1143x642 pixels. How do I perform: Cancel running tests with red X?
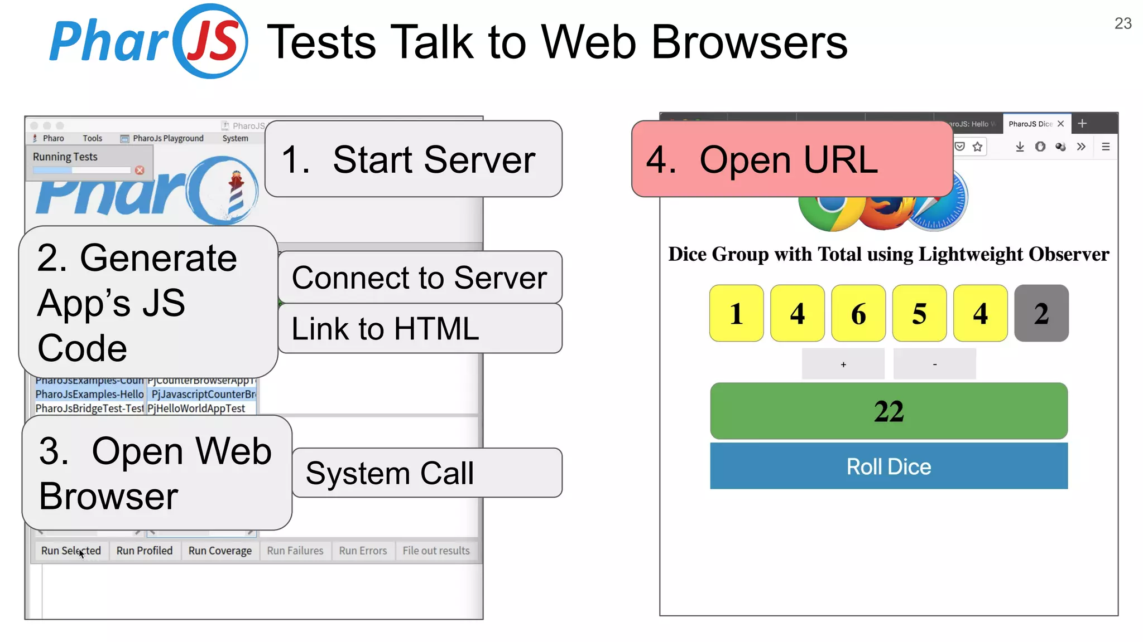click(x=140, y=170)
